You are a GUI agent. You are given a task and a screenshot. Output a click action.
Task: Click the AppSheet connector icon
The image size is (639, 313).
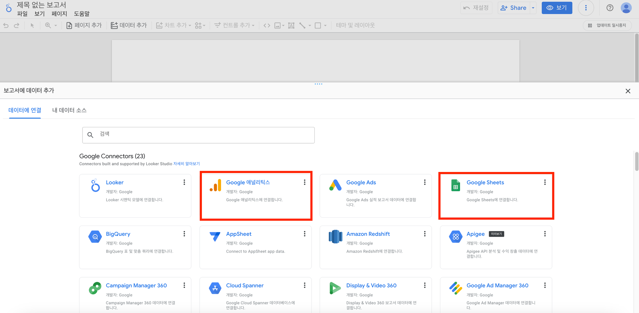215,236
